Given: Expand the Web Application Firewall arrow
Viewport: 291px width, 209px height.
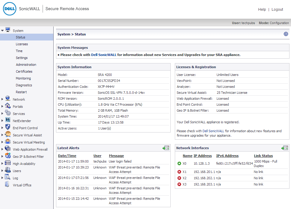Looking at the screenshot, I should [2, 149].
